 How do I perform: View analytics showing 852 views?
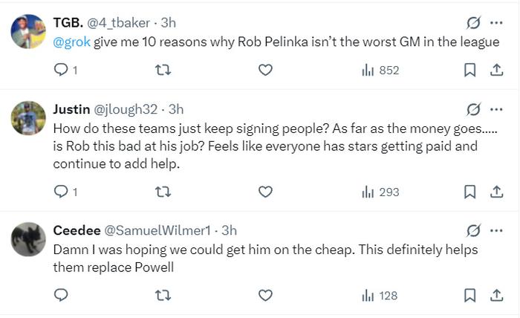(380, 71)
